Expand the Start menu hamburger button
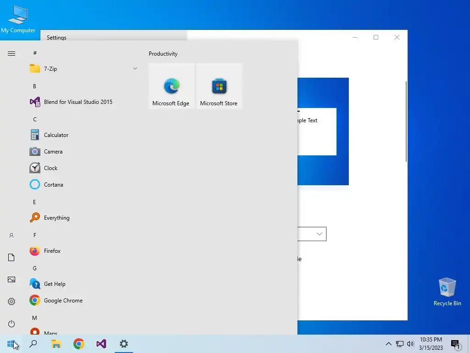Viewport: 470px width, 353px height. pos(11,54)
